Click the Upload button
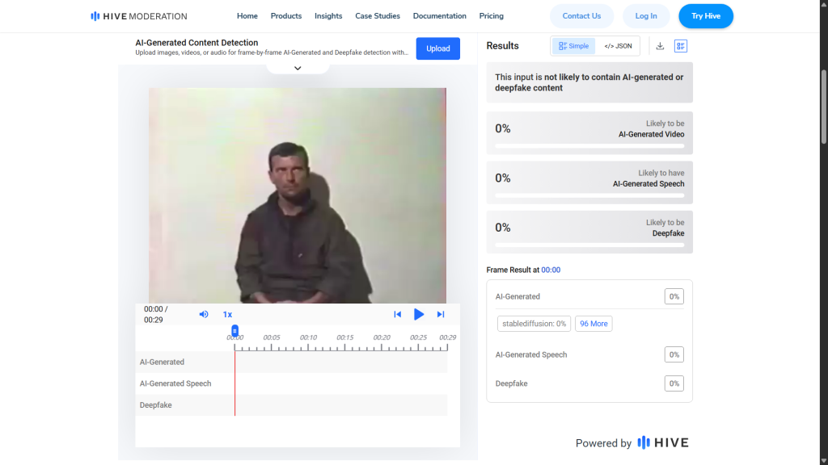The width and height of the screenshot is (828, 465). pyautogui.click(x=438, y=48)
